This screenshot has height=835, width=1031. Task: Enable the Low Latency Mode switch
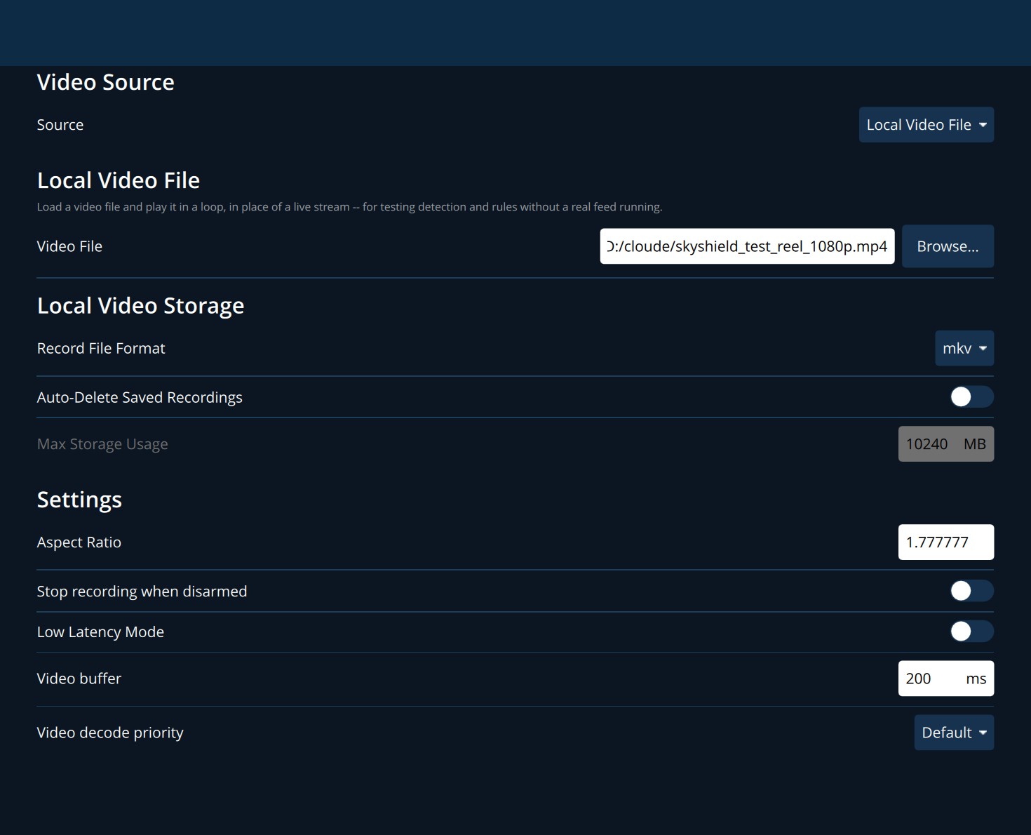click(971, 632)
